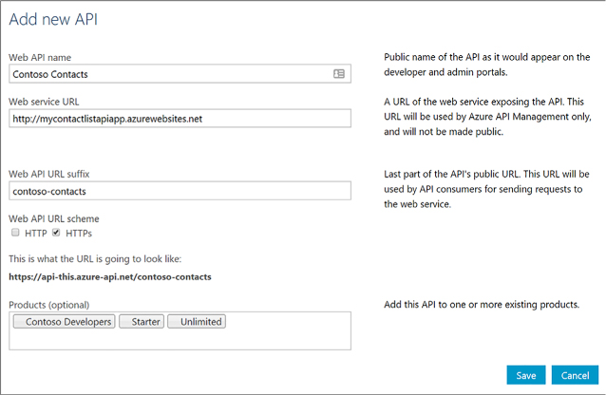Click the "Web API name" label
The height and width of the screenshot is (395, 606).
[x=40, y=58]
